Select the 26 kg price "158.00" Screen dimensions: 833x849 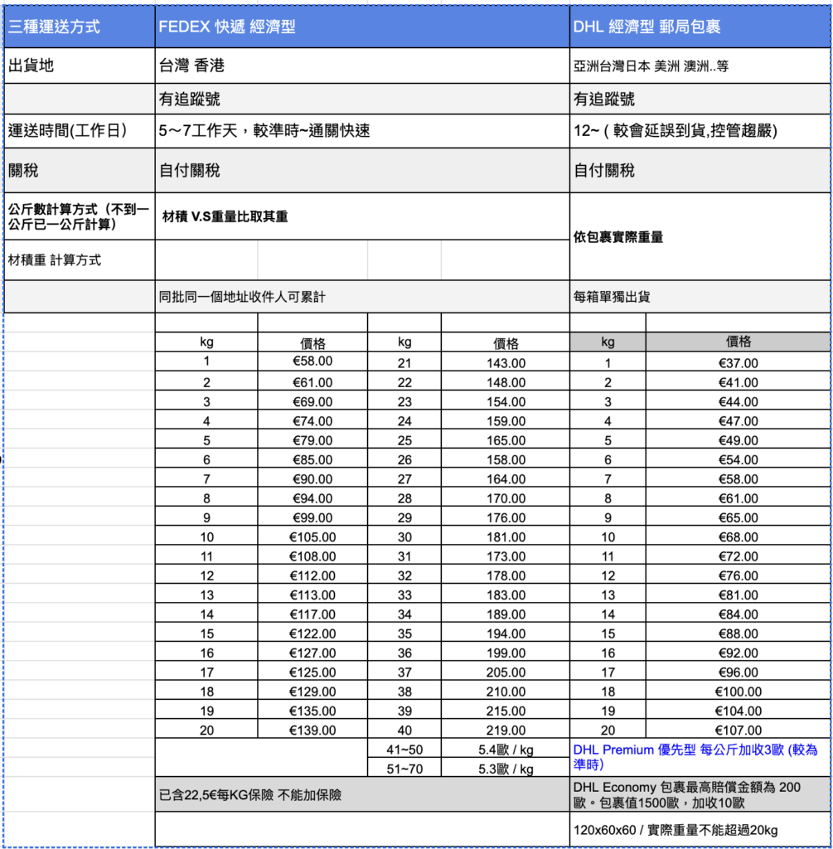click(506, 459)
